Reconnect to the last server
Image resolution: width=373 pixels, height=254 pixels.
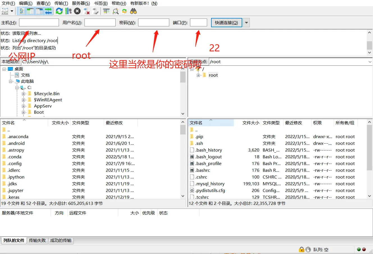96,11
